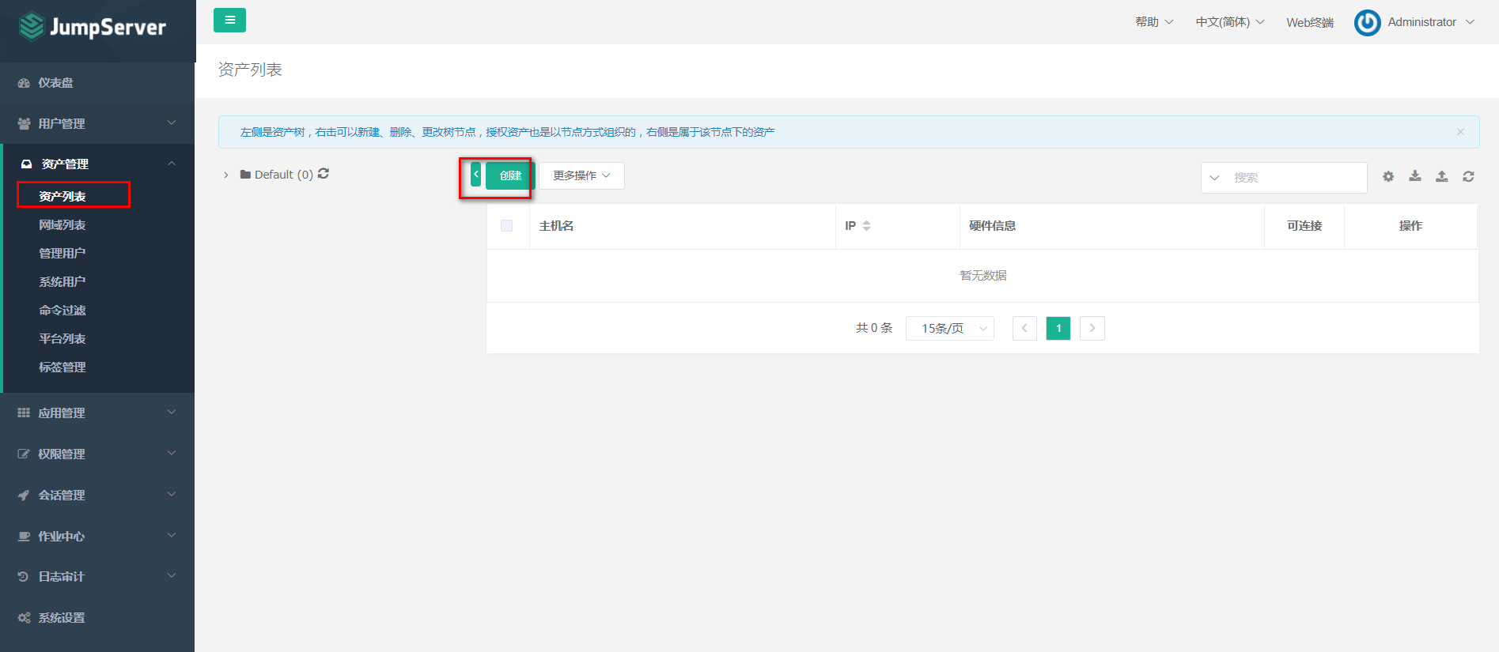Open 系统设置 in the sidebar
The width and height of the screenshot is (1499, 652).
[x=97, y=617]
